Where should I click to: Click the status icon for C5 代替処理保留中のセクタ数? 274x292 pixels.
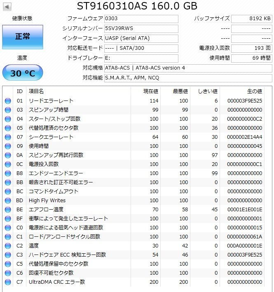[x=8, y=264]
